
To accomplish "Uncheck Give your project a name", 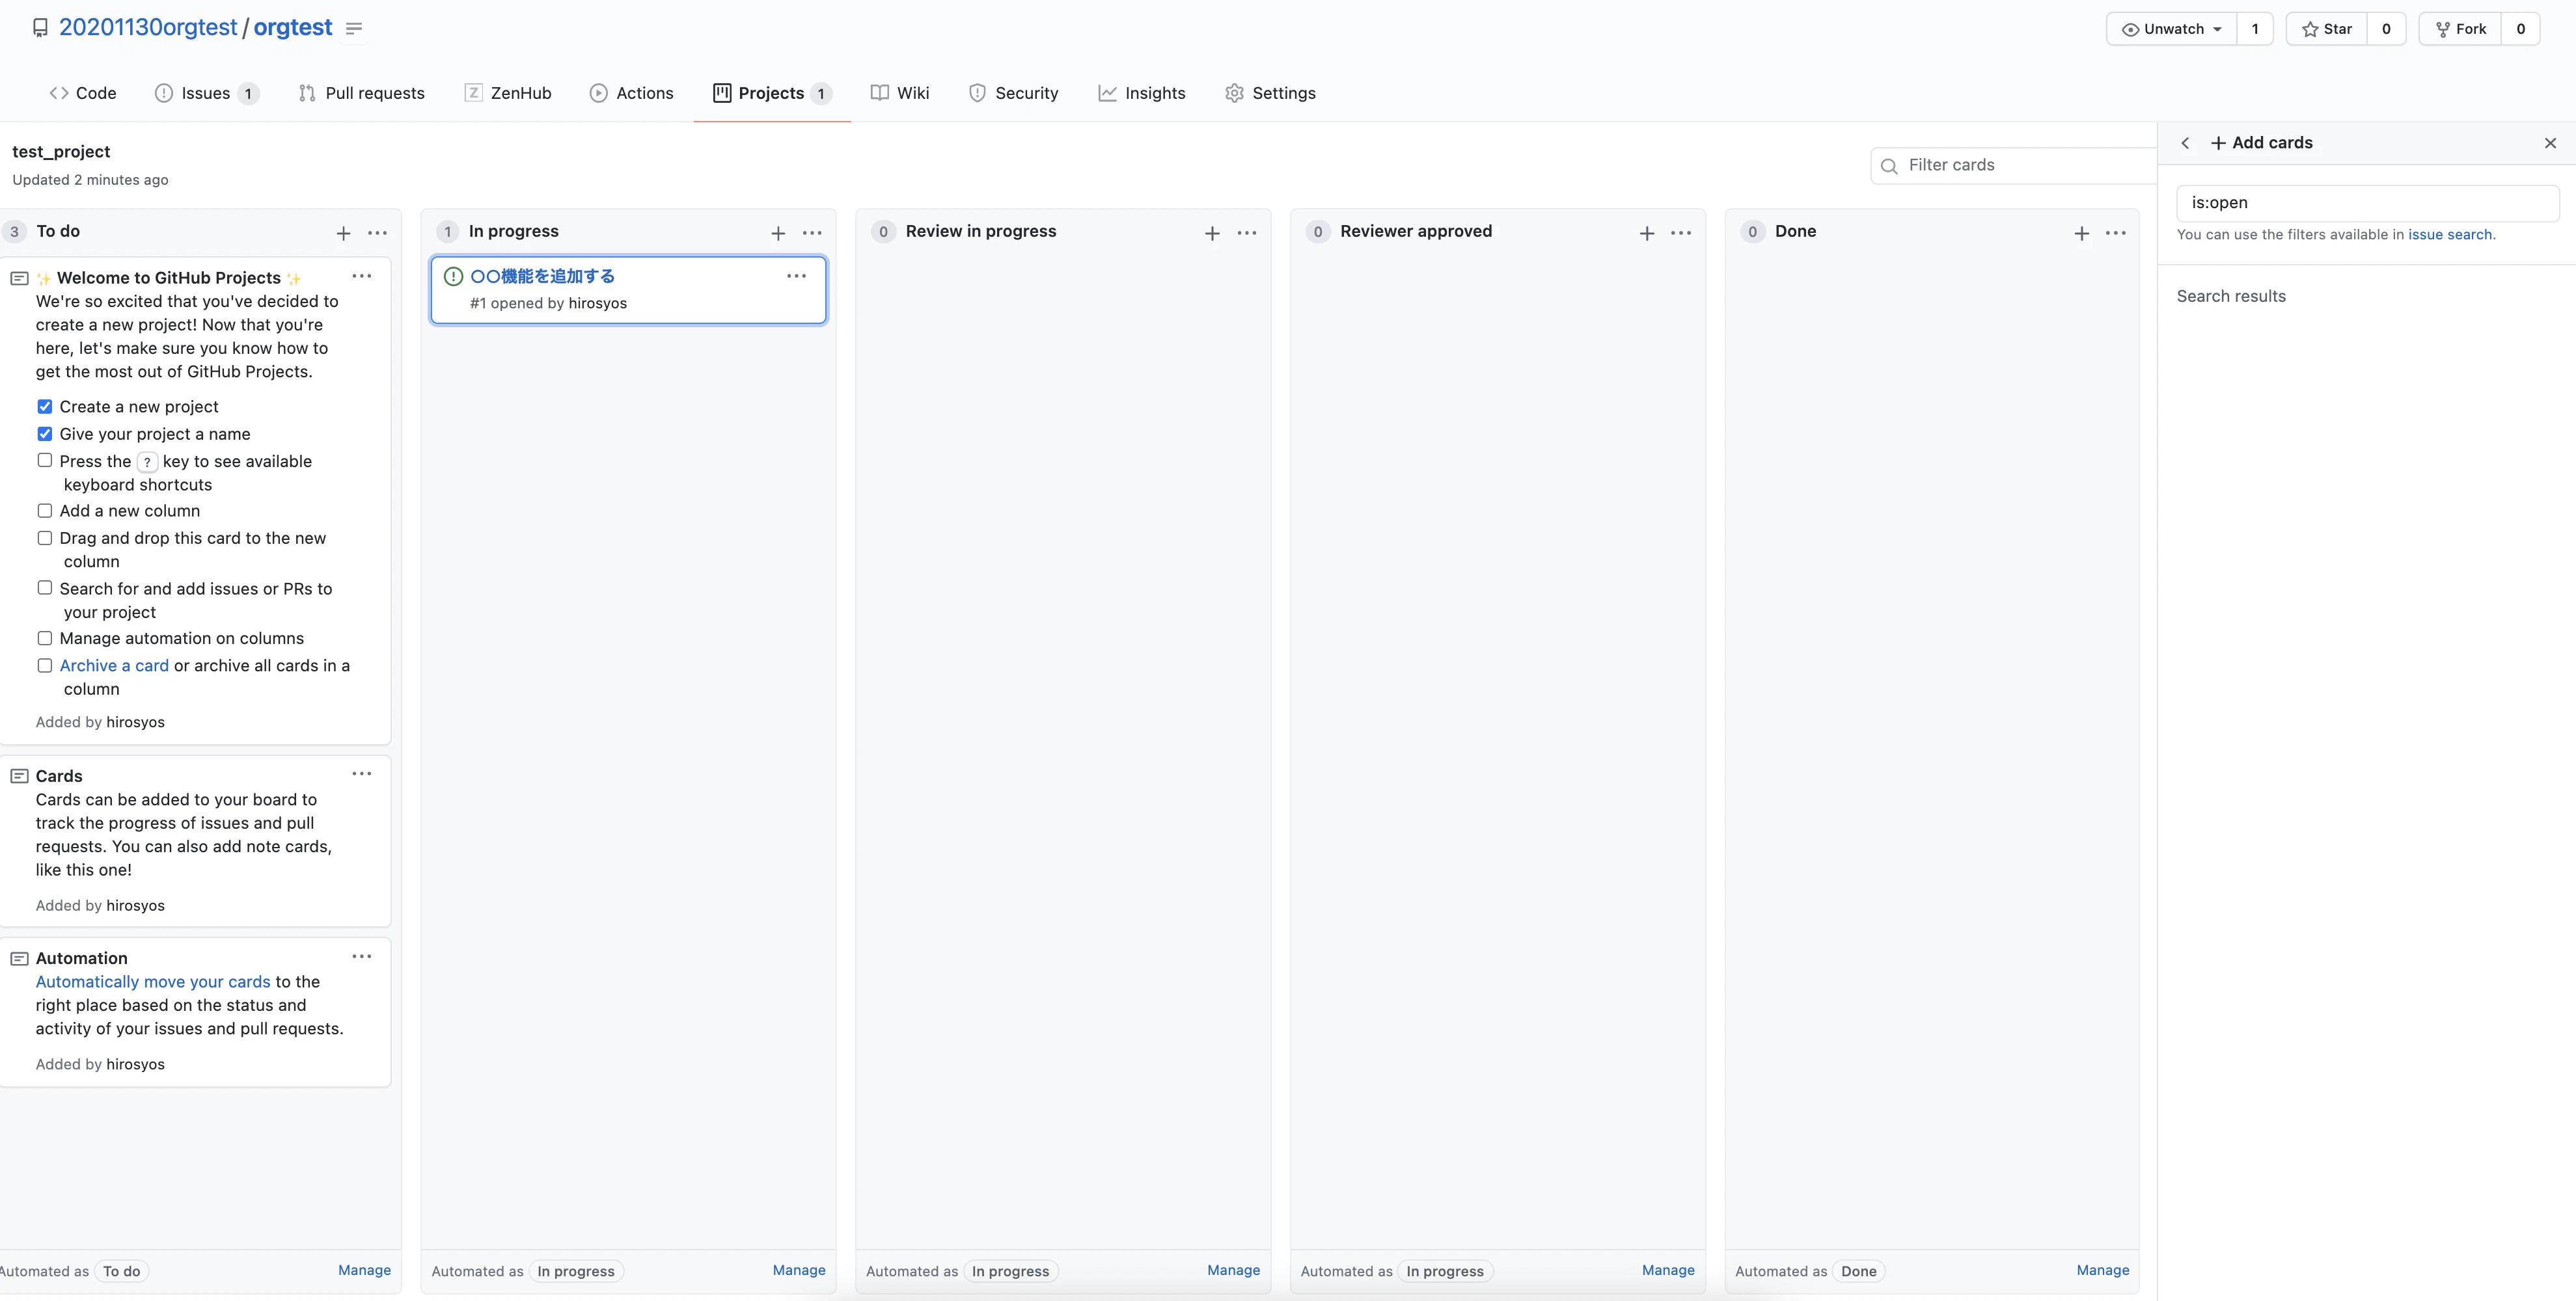I will point(45,434).
